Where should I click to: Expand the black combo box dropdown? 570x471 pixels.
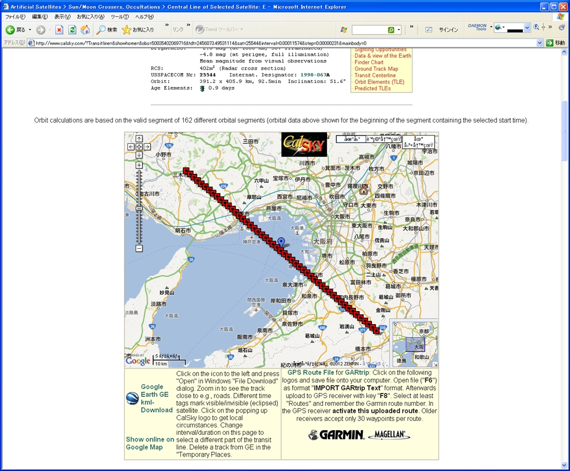[x=527, y=28]
